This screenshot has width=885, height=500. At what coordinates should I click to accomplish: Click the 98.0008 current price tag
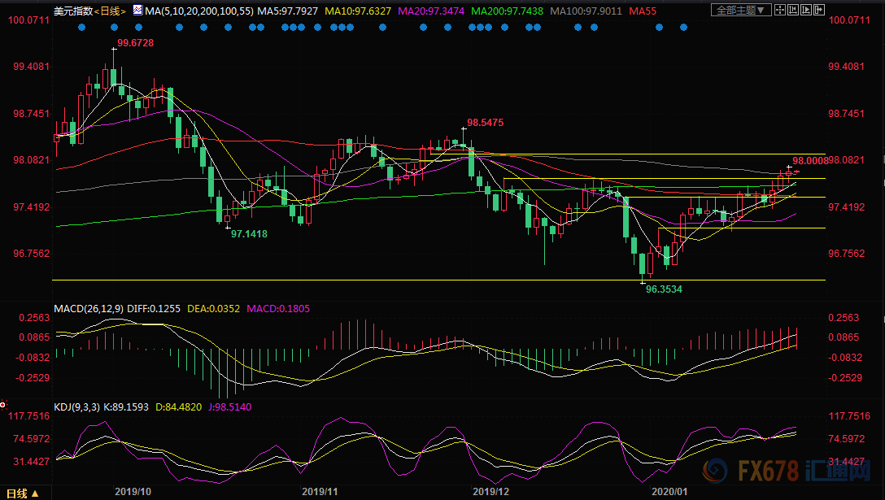[810, 161]
